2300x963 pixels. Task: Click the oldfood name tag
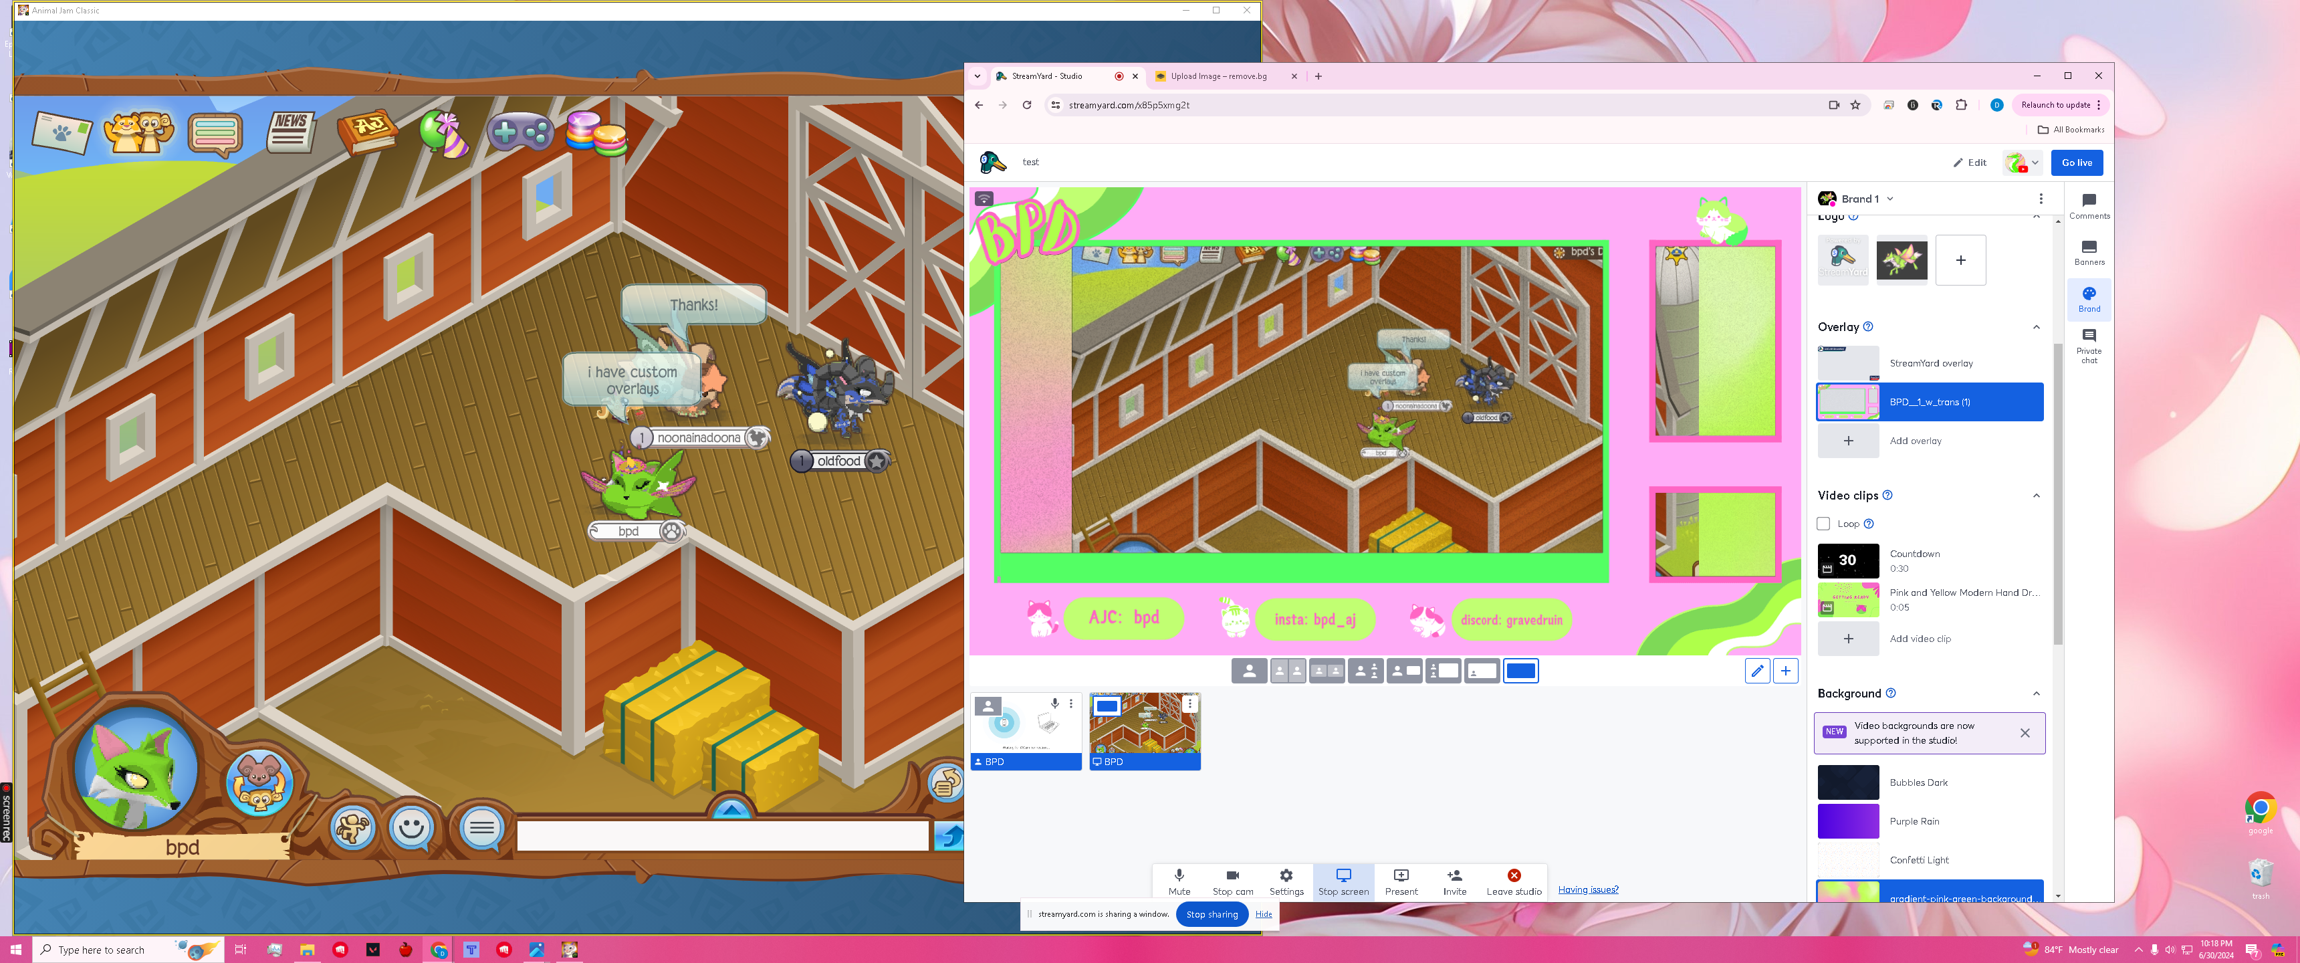point(839,461)
